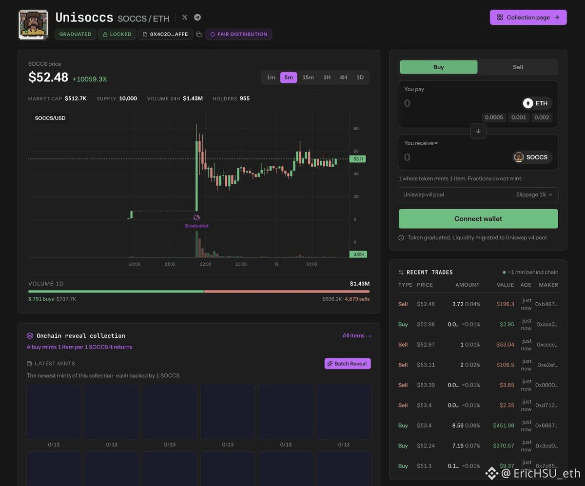Open the All items link

pos(357,335)
